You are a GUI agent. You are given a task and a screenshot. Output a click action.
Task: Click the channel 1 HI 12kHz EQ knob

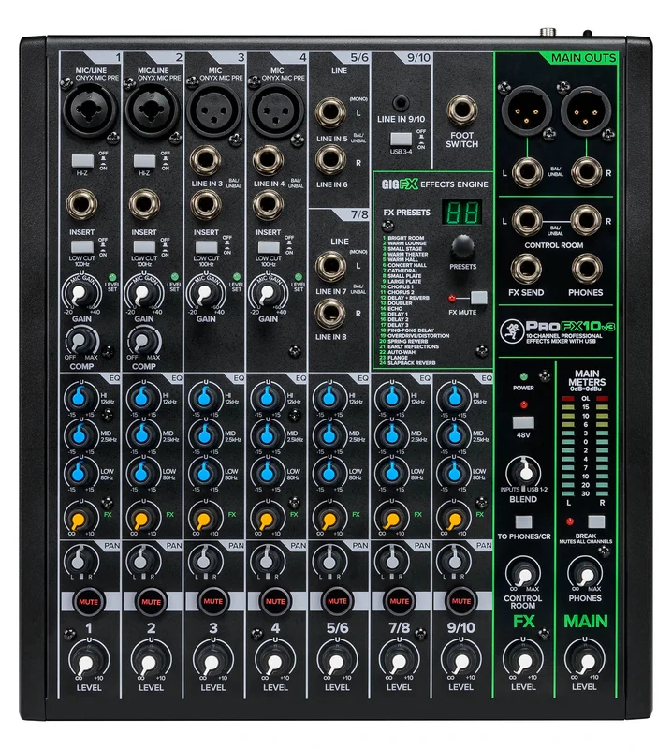click(x=80, y=397)
